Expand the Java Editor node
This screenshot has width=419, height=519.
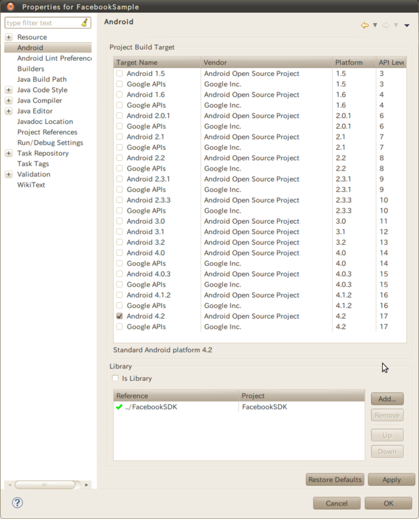9,111
